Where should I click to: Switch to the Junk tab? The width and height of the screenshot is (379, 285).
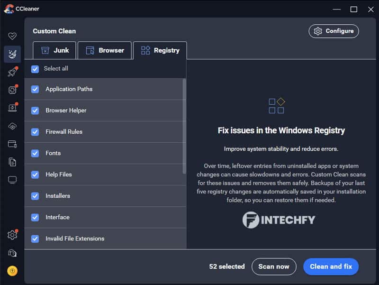click(54, 50)
